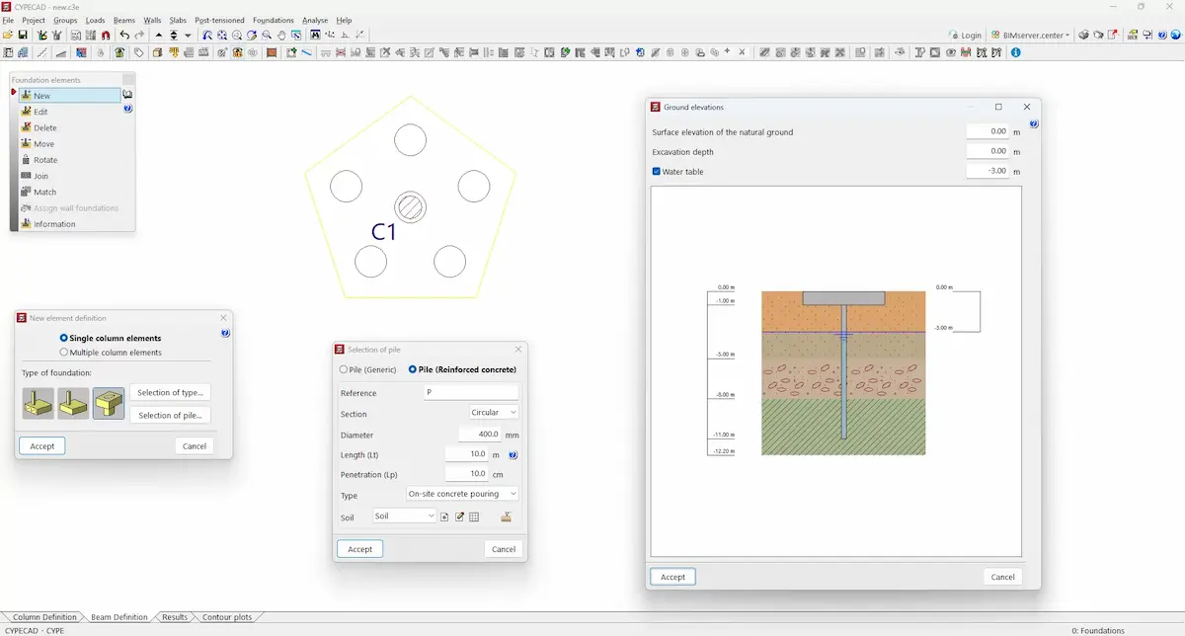Toggle the Water table checkbox
The height and width of the screenshot is (636, 1185).
pyautogui.click(x=657, y=171)
